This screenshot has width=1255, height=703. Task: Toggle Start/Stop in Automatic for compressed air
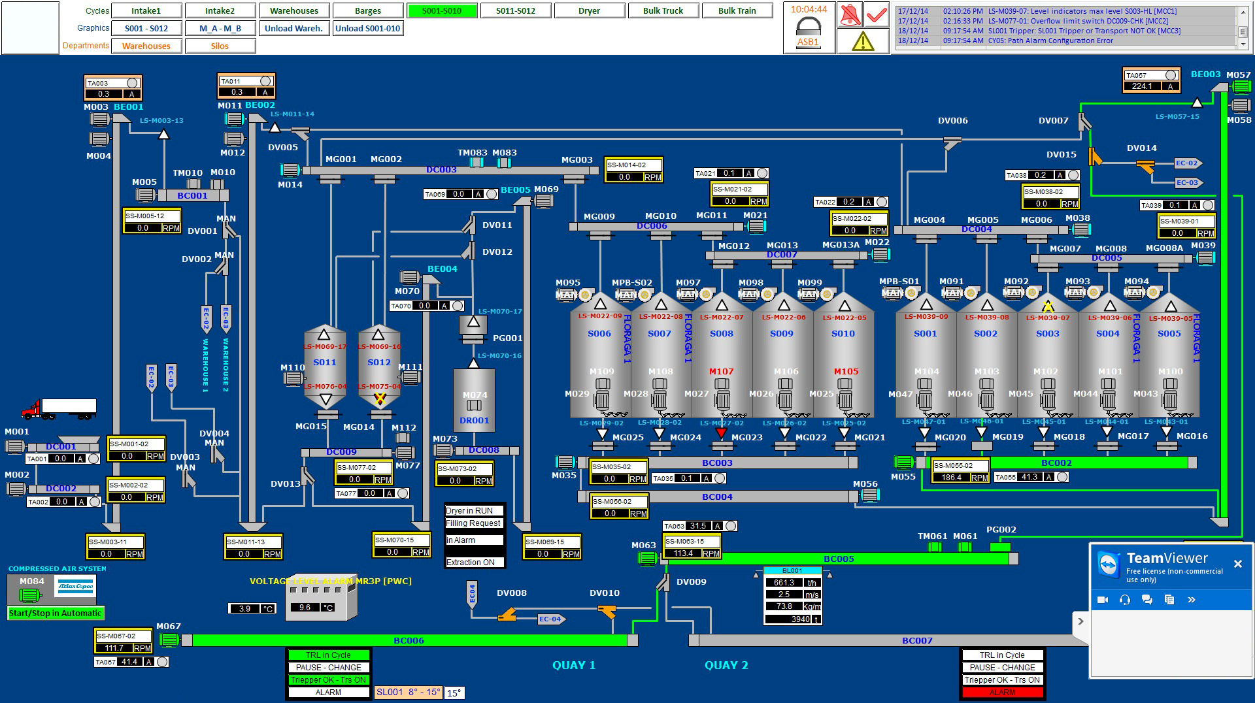click(56, 613)
